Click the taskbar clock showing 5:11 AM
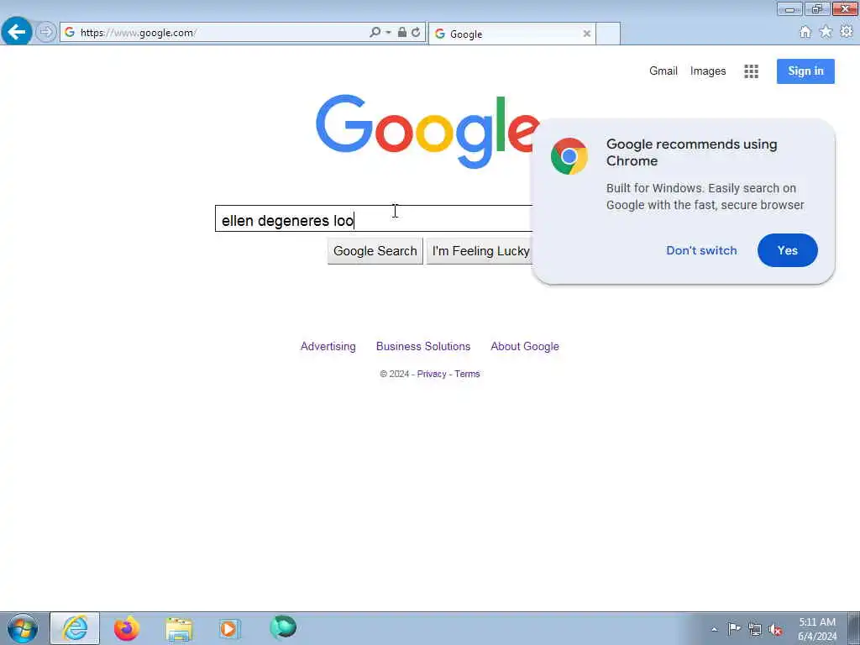The image size is (860, 645). (816, 629)
